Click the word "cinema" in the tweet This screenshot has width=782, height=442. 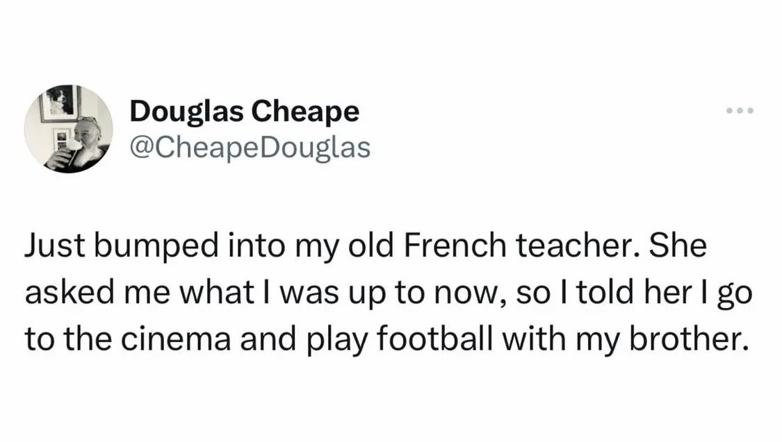(177, 339)
